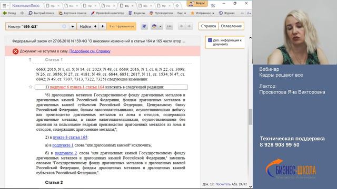Viewport: 337px width, 189px height.
Task: Click the Статья 2 heading
Action: (54, 182)
